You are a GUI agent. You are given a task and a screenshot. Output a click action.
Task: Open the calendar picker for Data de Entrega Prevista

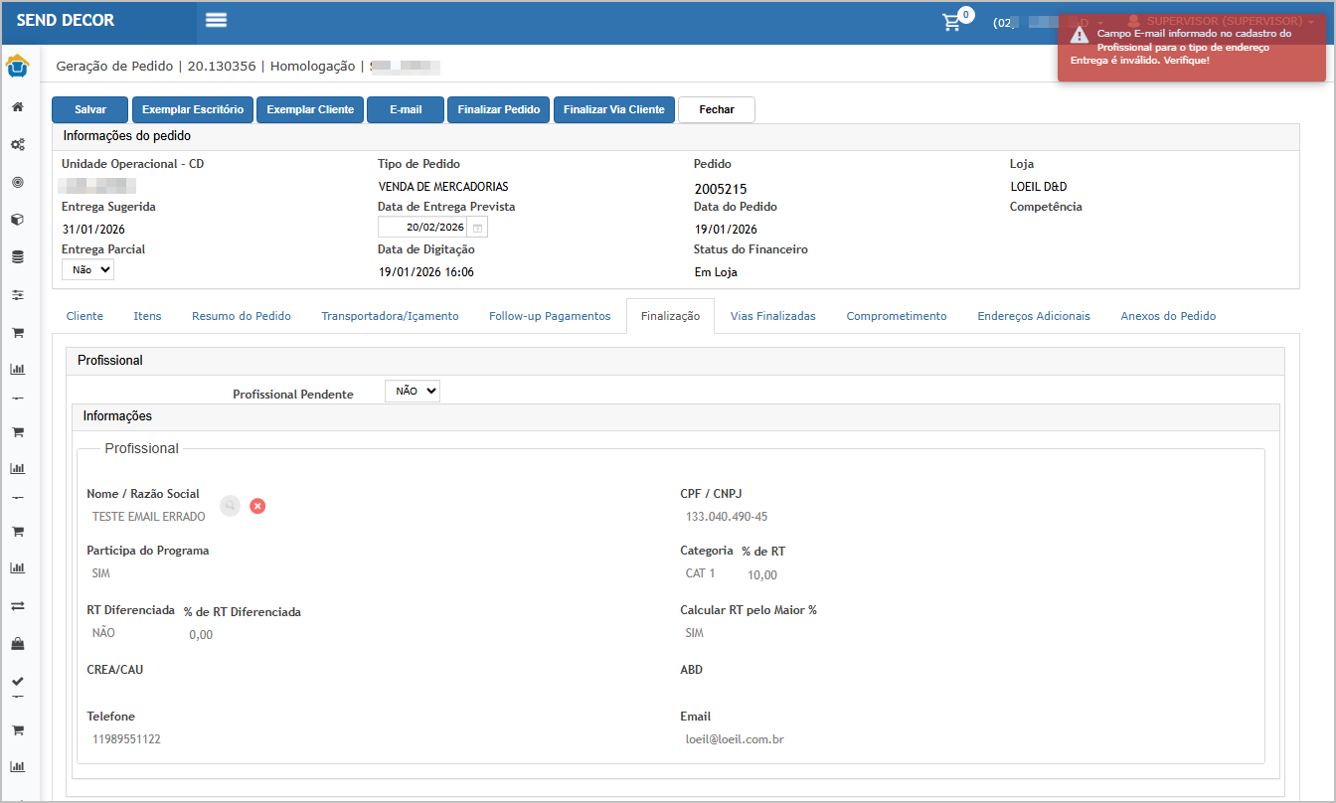coord(477,228)
